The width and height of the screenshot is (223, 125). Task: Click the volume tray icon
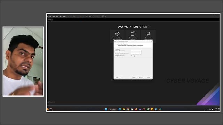(210, 109)
